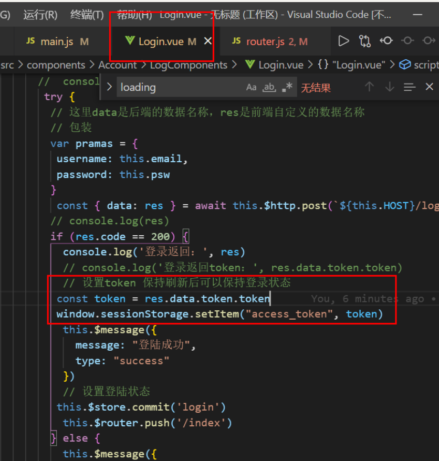
Task: Click the go to previous change icon
Action: (386, 40)
